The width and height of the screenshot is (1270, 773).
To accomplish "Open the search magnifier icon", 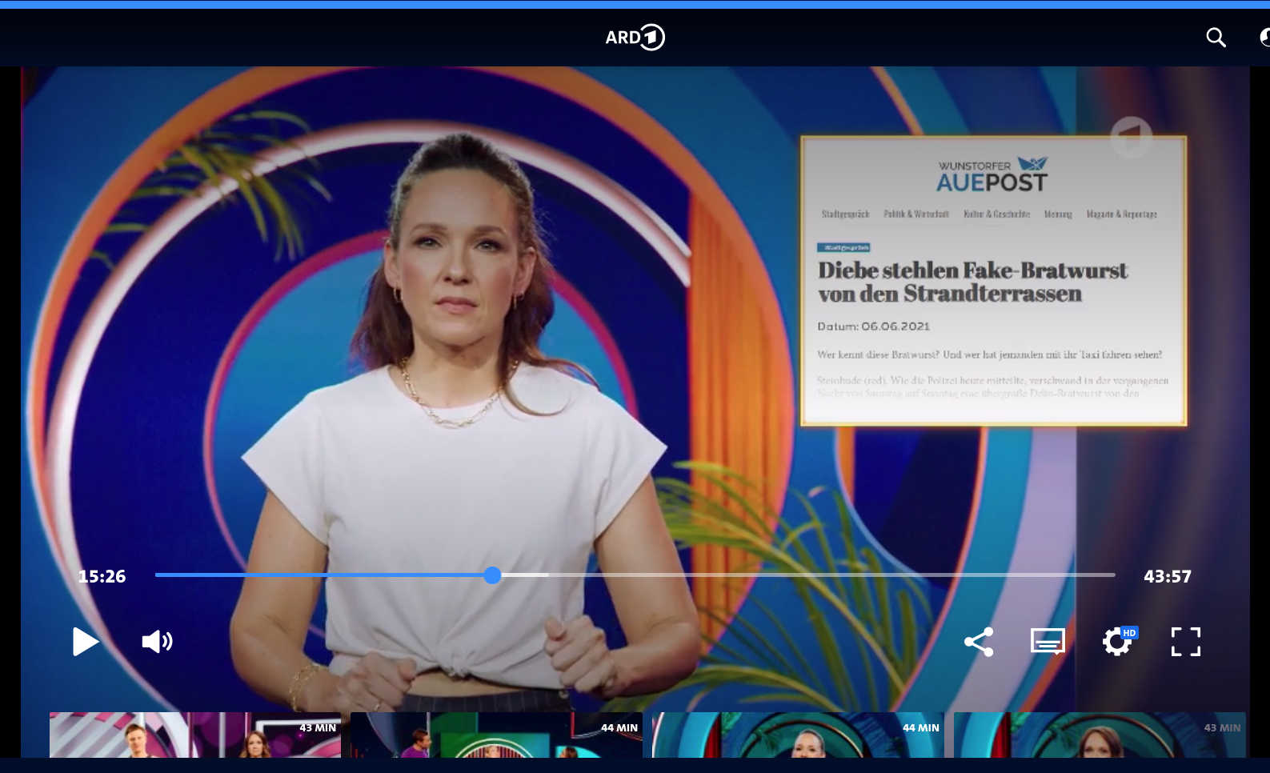I will 1216,37.
